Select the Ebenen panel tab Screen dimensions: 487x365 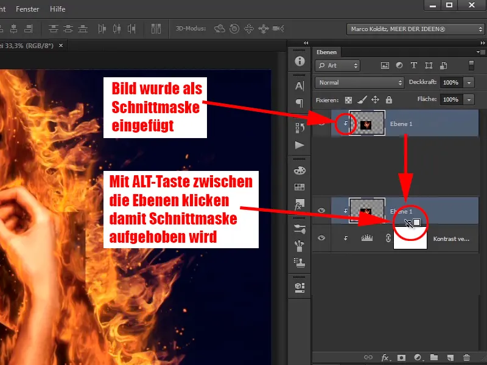326,52
